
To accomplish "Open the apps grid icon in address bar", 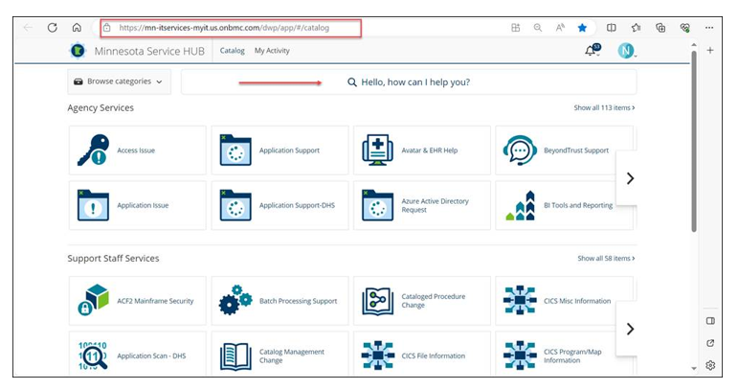I will [x=515, y=28].
